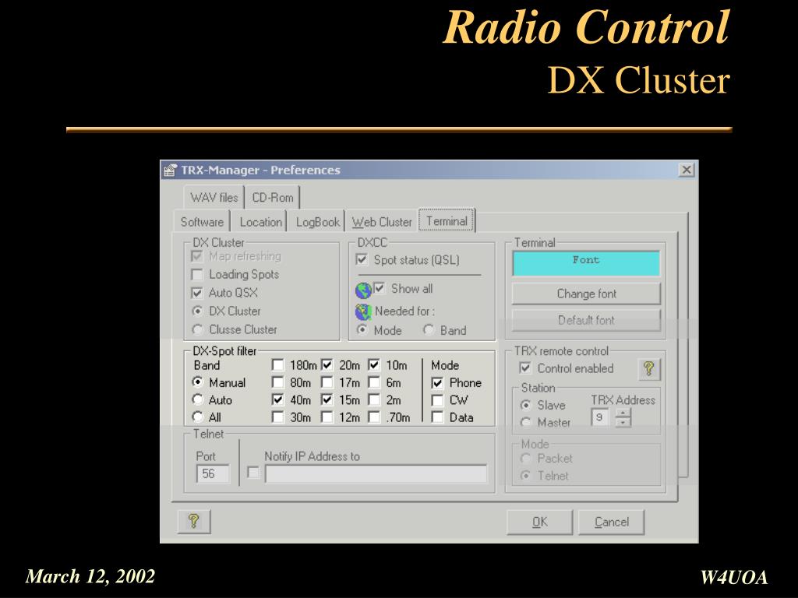Select the Clusse Cluster radio button

click(x=197, y=329)
